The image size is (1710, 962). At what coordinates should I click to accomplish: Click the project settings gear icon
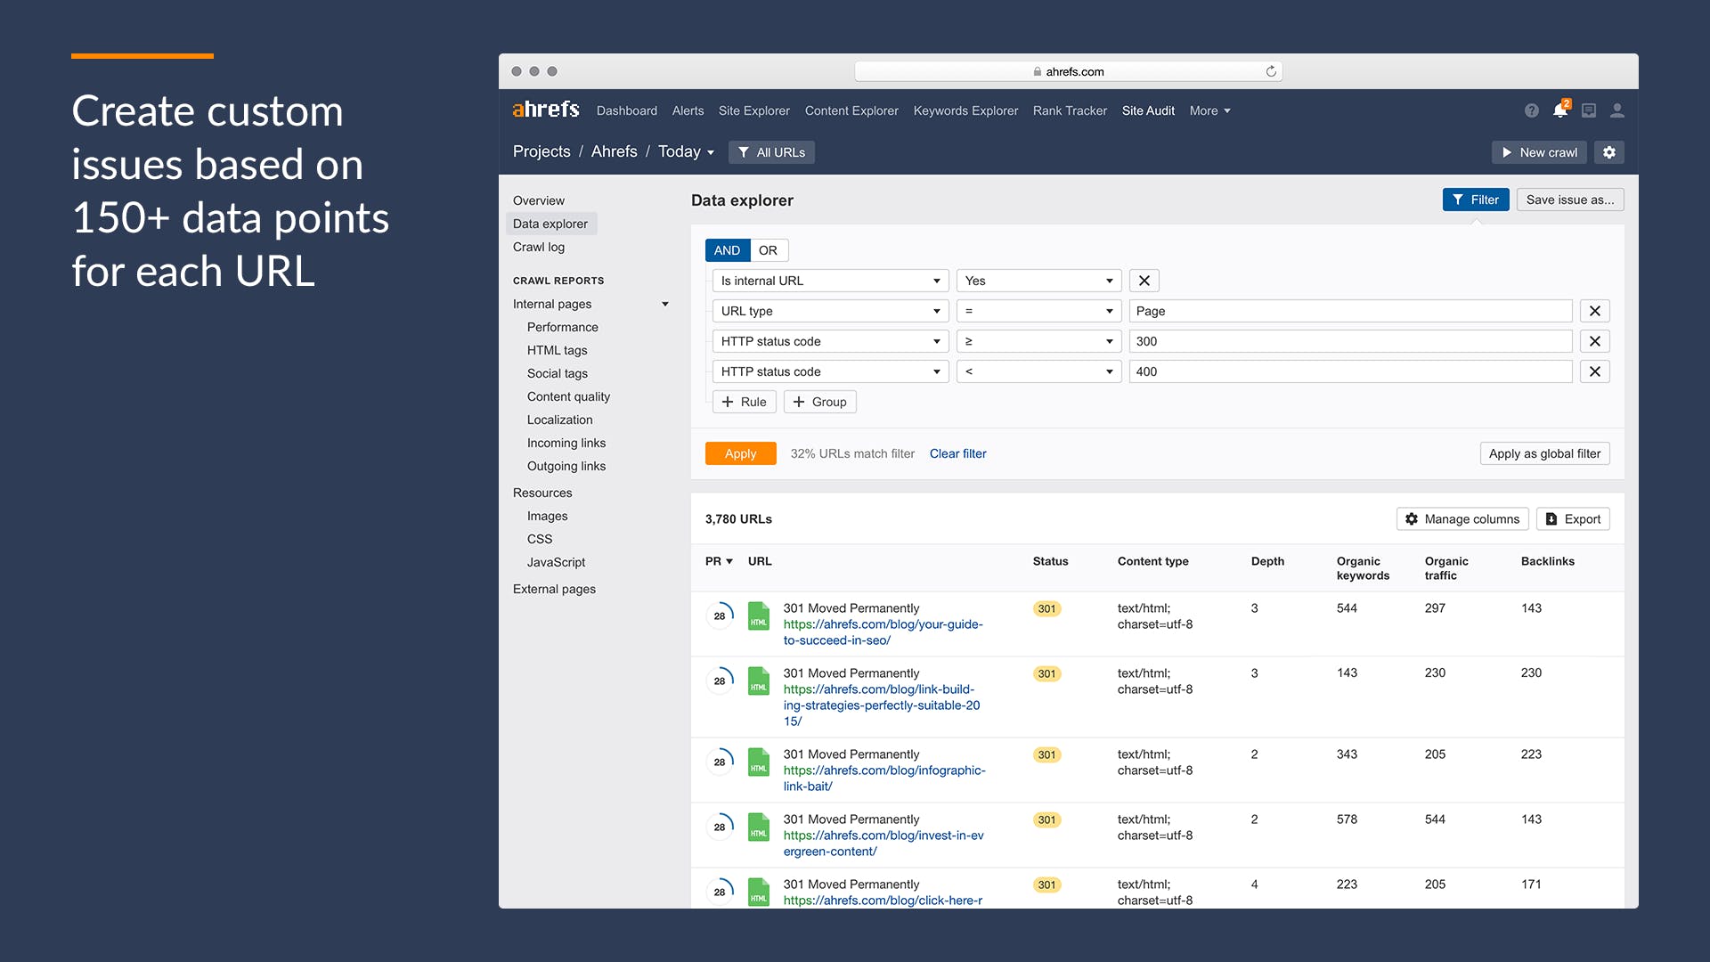[1609, 152]
